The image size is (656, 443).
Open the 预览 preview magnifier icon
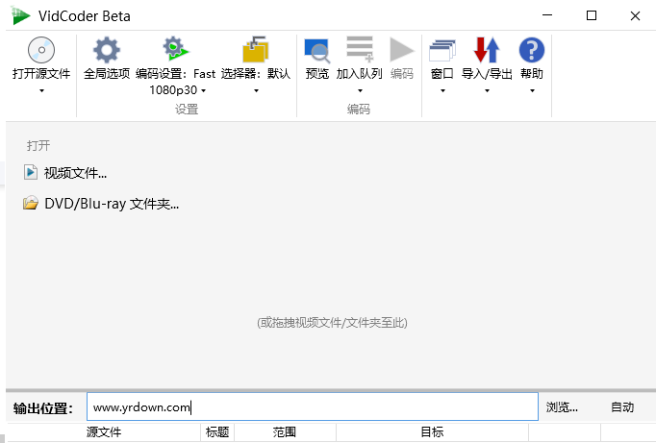click(317, 51)
